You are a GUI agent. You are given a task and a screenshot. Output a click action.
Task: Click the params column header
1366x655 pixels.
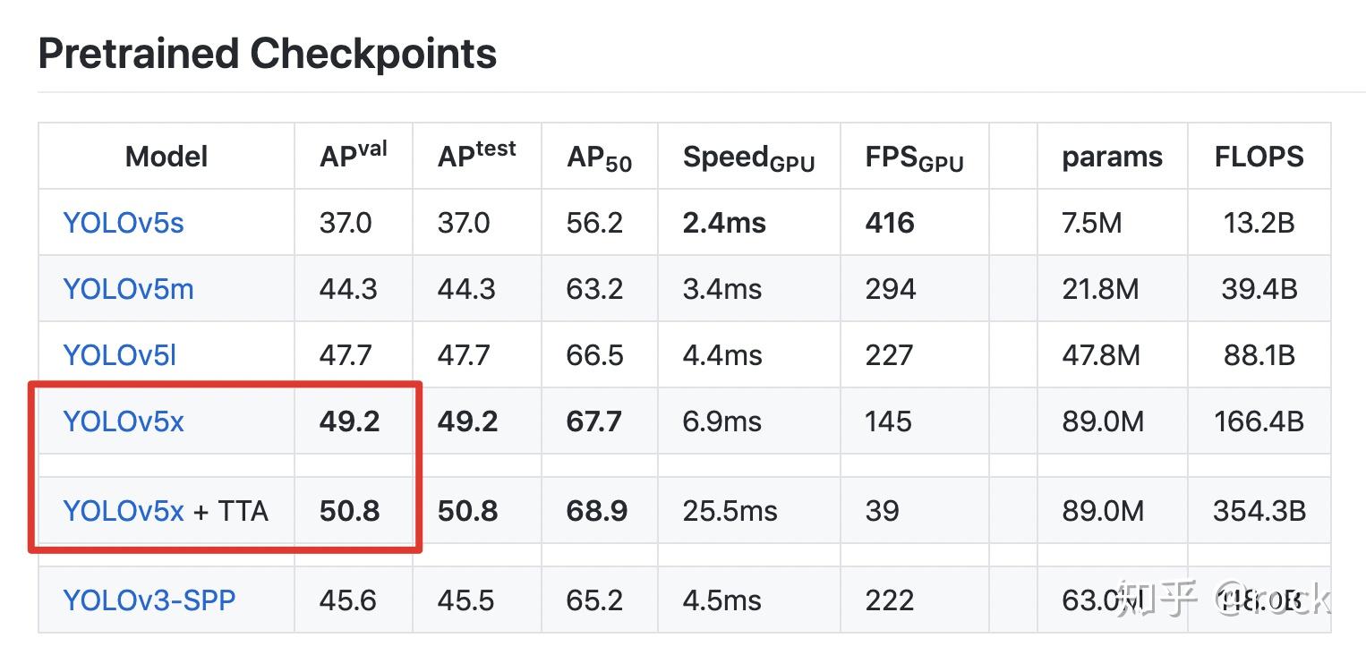pyautogui.click(x=1112, y=157)
